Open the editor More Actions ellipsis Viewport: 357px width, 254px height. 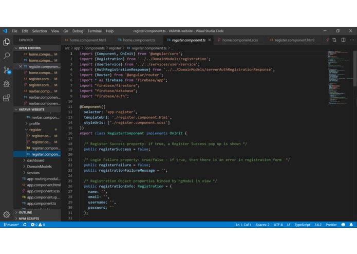(352, 40)
